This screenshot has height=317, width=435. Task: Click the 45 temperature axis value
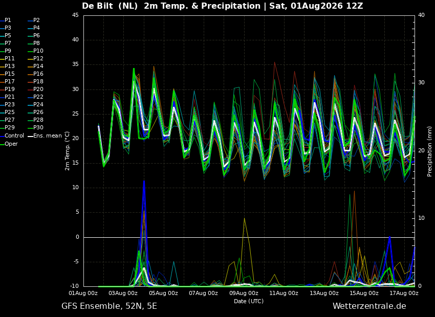coord(75,15)
